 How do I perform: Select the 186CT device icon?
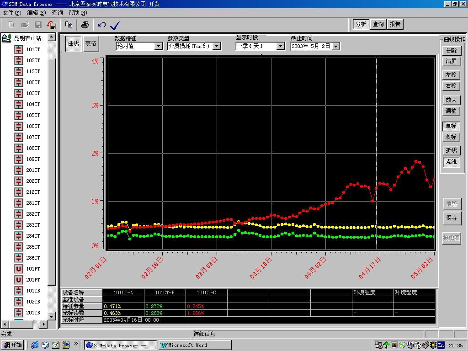tap(19, 126)
